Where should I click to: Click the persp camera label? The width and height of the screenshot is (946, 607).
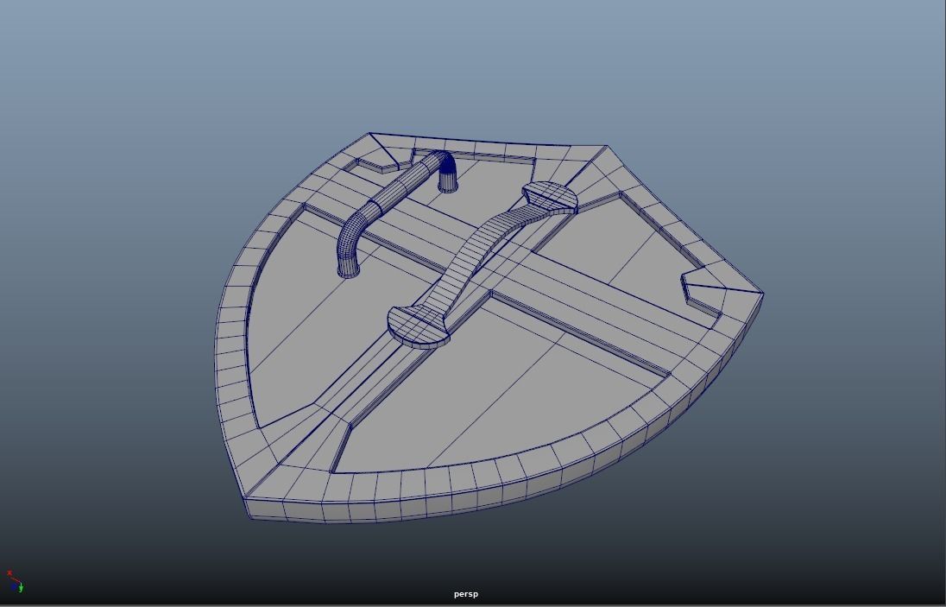pyautogui.click(x=466, y=594)
